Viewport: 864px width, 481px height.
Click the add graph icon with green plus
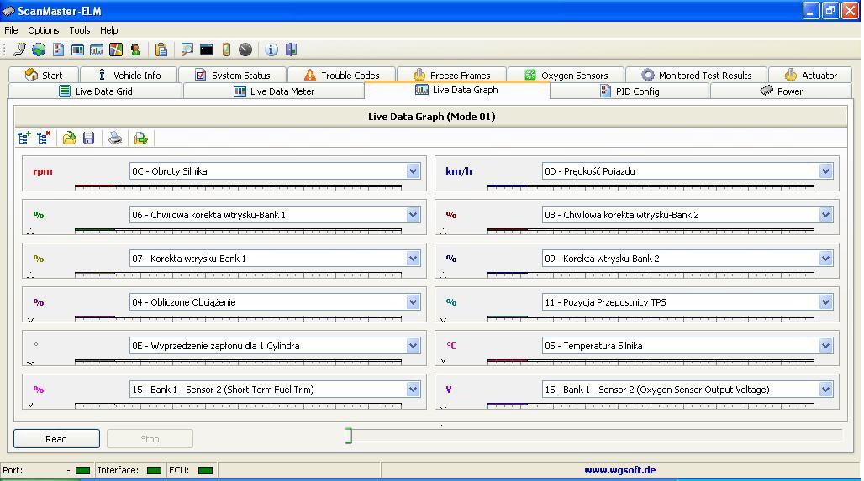click(x=24, y=138)
